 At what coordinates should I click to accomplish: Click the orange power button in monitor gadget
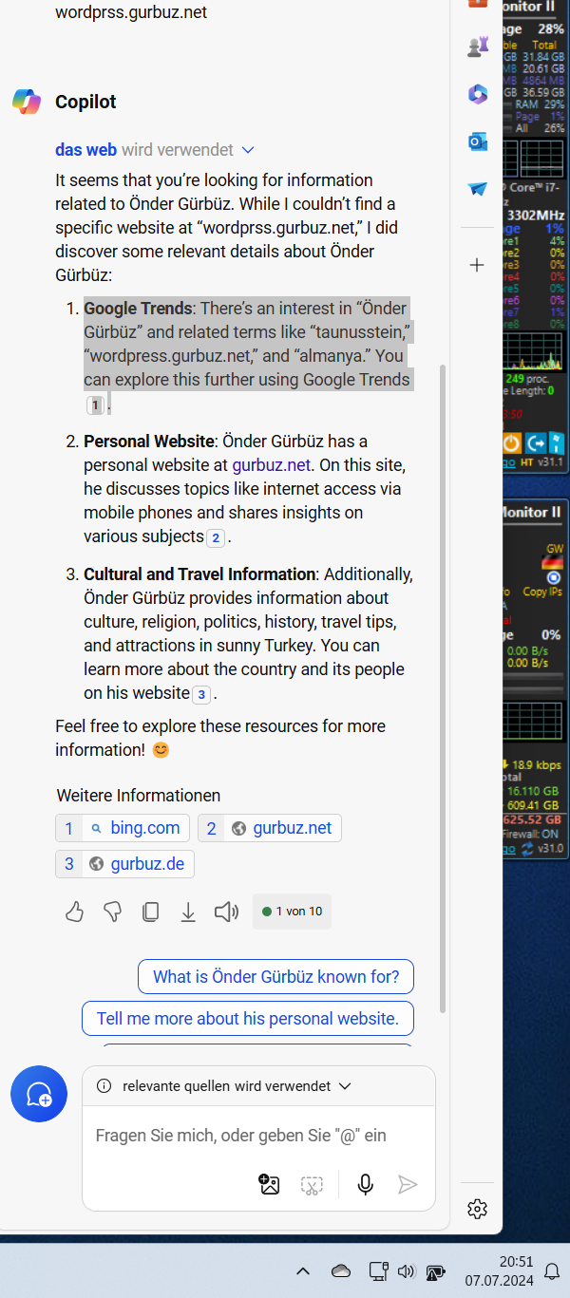[x=511, y=442]
